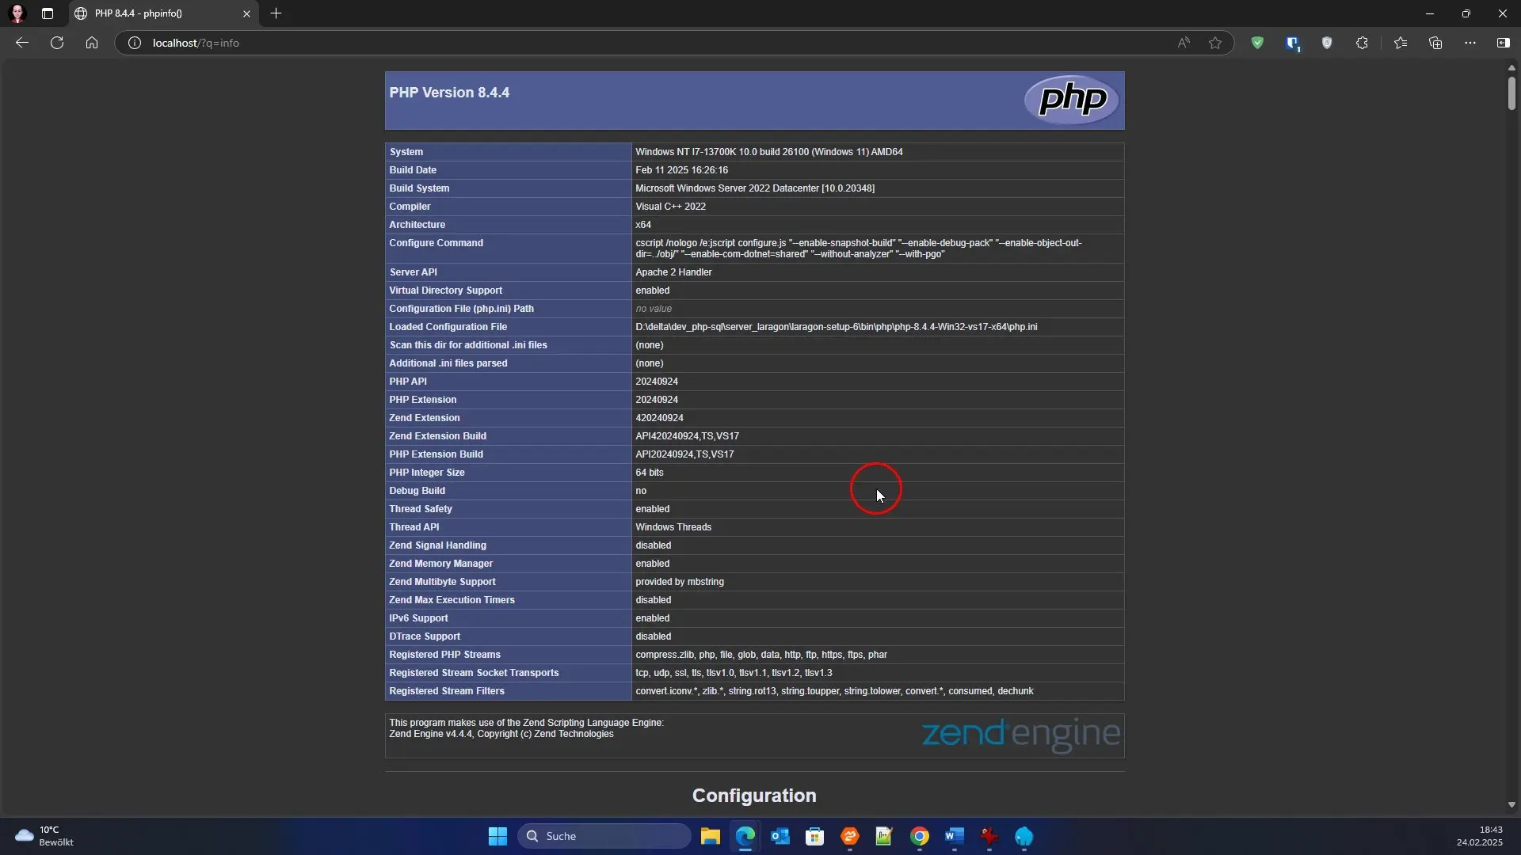Open a new browser tab
This screenshot has height=855, width=1521.
click(276, 13)
